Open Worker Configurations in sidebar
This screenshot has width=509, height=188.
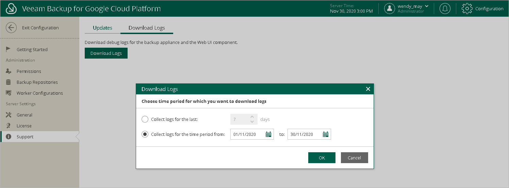tap(39, 93)
